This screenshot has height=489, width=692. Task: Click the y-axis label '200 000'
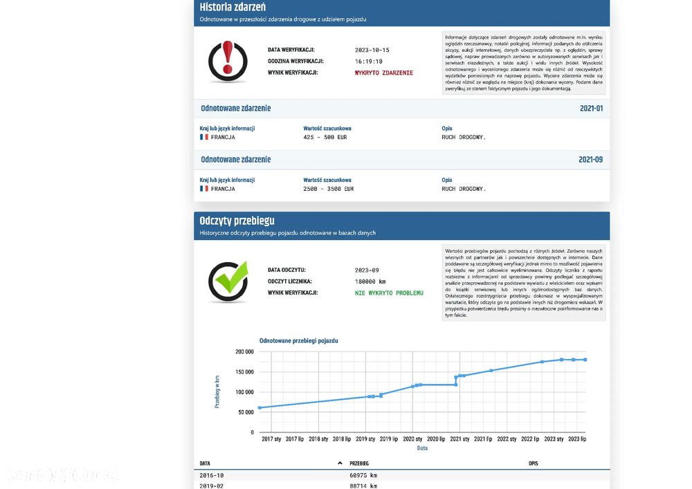pos(244,351)
